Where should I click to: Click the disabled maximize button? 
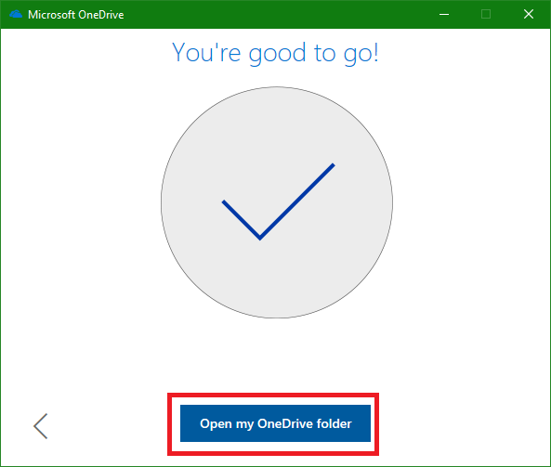click(x=486, y=14)
